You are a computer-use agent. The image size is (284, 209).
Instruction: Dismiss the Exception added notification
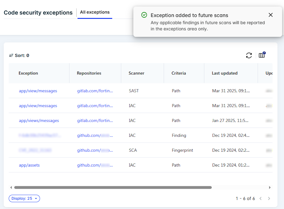point(271,15)
